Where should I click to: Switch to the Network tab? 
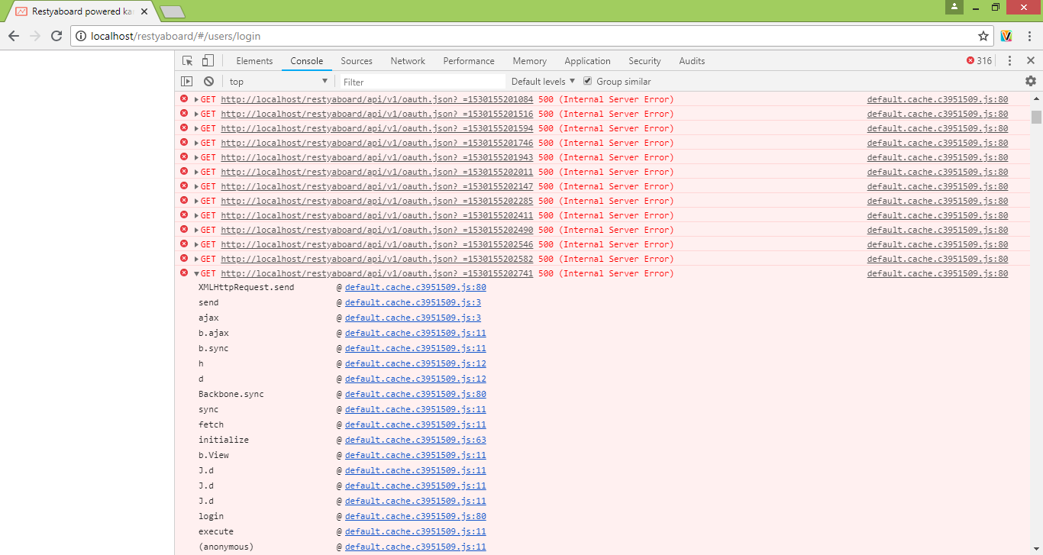[407, 60]
